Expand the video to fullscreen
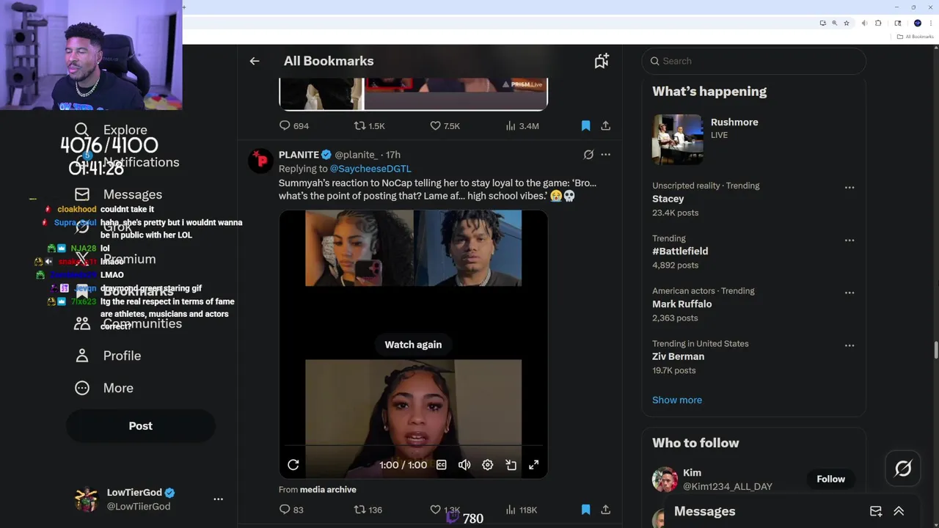The width and height of the screenshot is (939, 528). pos(534,465)
